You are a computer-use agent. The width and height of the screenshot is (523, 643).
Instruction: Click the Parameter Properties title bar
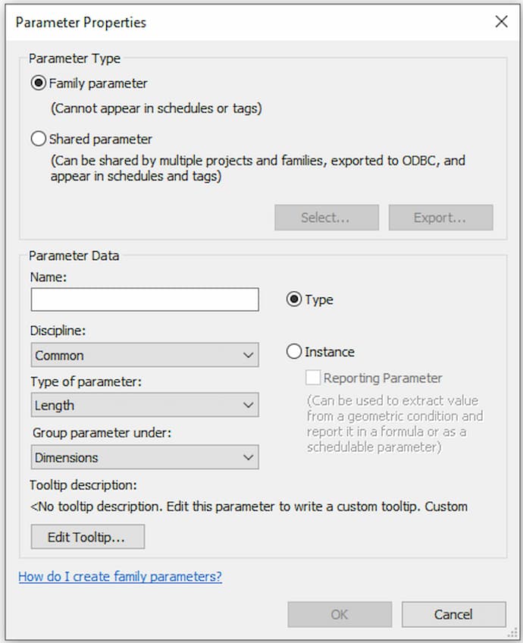(x=227, y=22)
